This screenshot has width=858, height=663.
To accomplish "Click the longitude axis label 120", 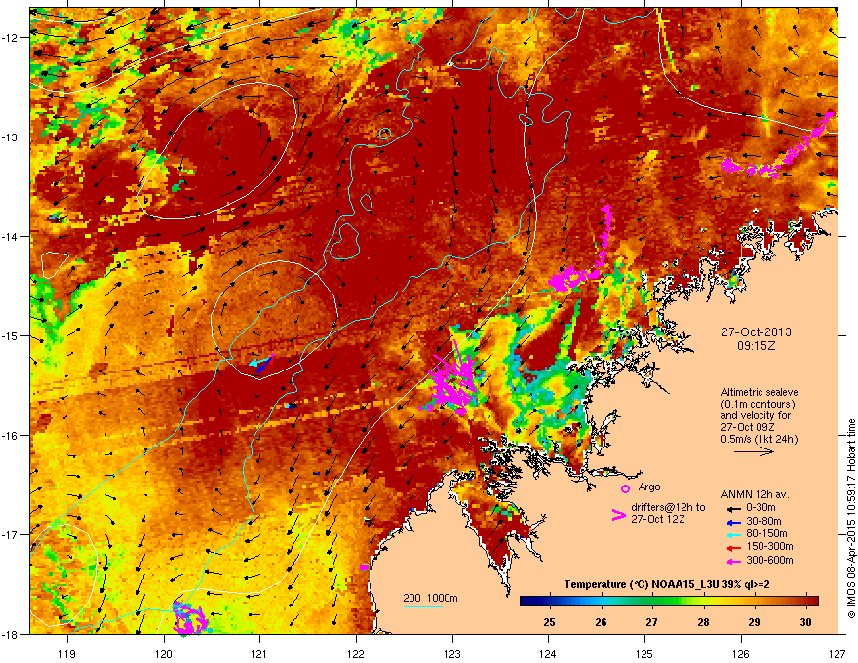I will click(x=164, y=653).
